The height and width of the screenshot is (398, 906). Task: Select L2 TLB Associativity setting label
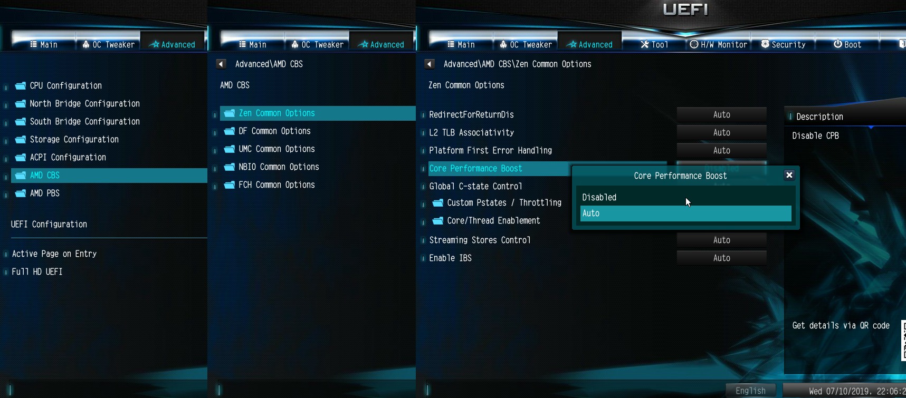(x=471, y=132)
